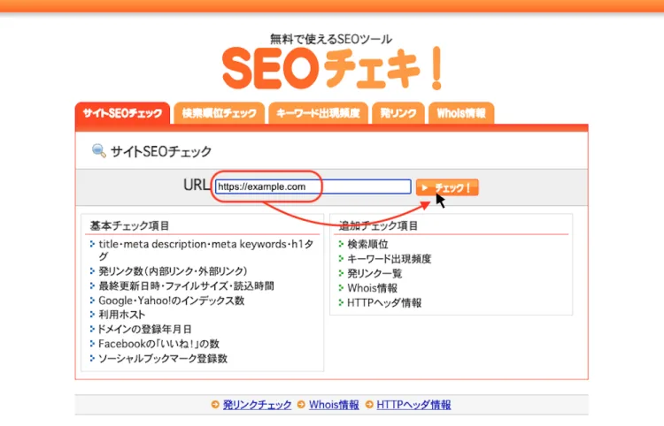Click the URL input field
Image resolution: width=664 pixels, height=426 pixels.
pyautogui.click(x=313, y=186)
